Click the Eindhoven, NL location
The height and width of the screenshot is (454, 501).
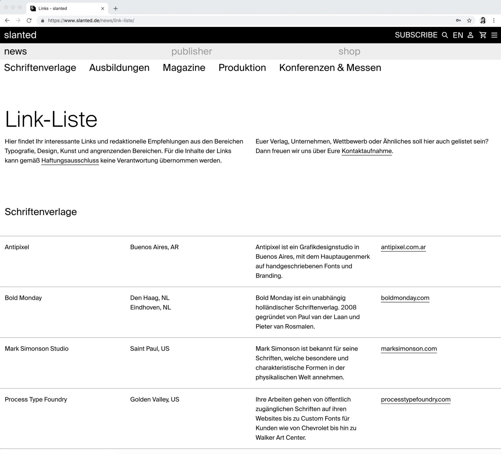click(x=151, y=307)
